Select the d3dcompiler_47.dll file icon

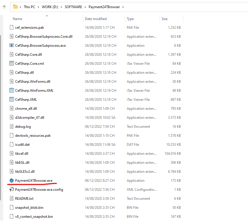[x=12, y=117]
